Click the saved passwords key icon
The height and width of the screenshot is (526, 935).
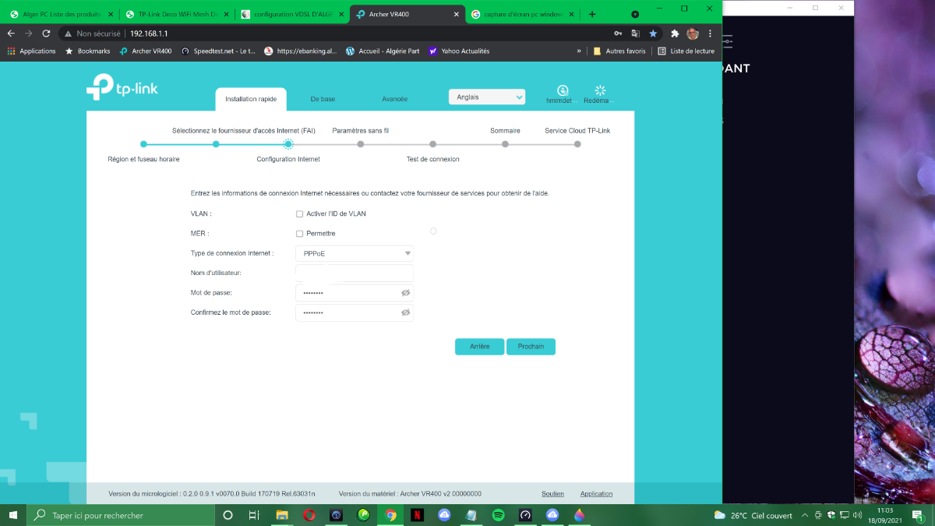click(x=618, y=34)
